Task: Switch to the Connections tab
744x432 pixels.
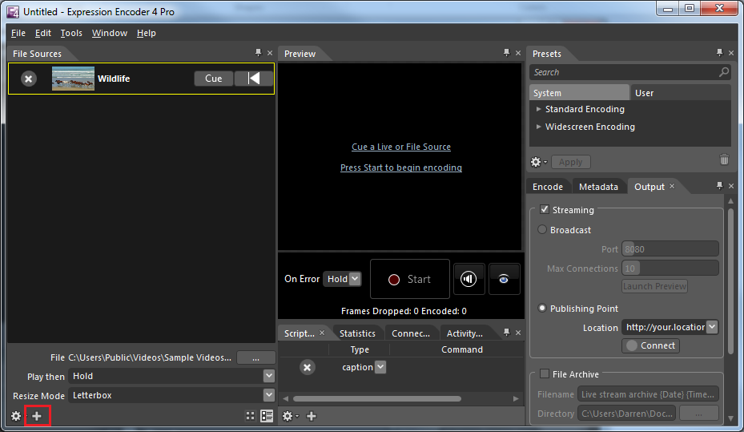Action: coord(410,333)
